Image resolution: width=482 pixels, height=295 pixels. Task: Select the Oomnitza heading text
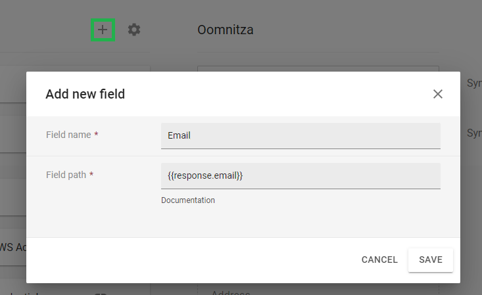pyautogui.click(x=226, y=30)
